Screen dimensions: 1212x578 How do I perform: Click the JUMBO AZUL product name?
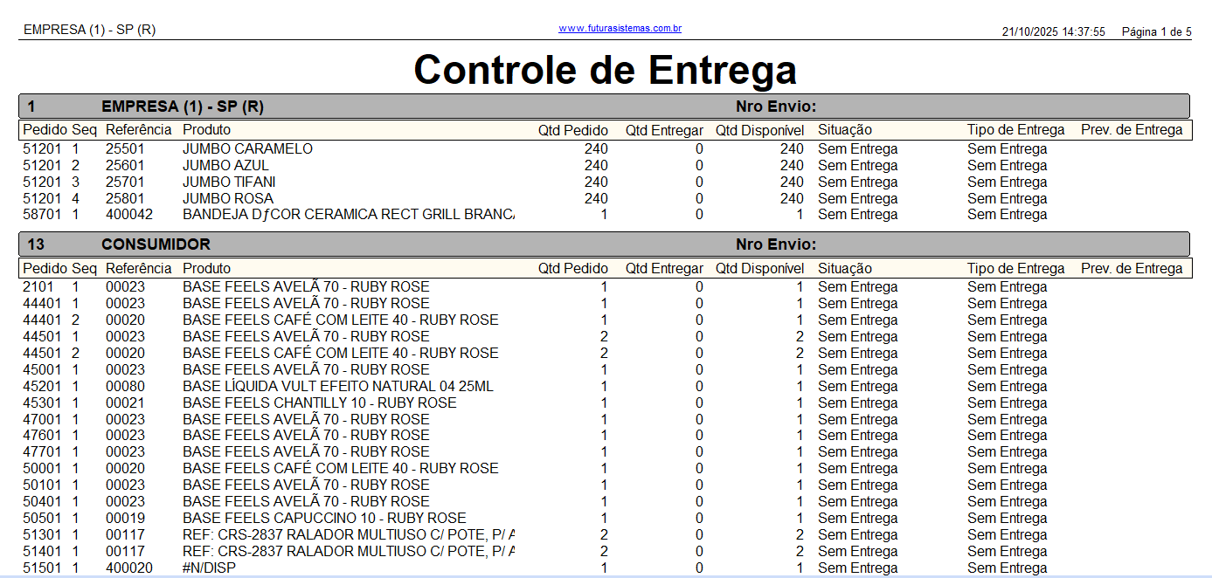pos(225,166)
